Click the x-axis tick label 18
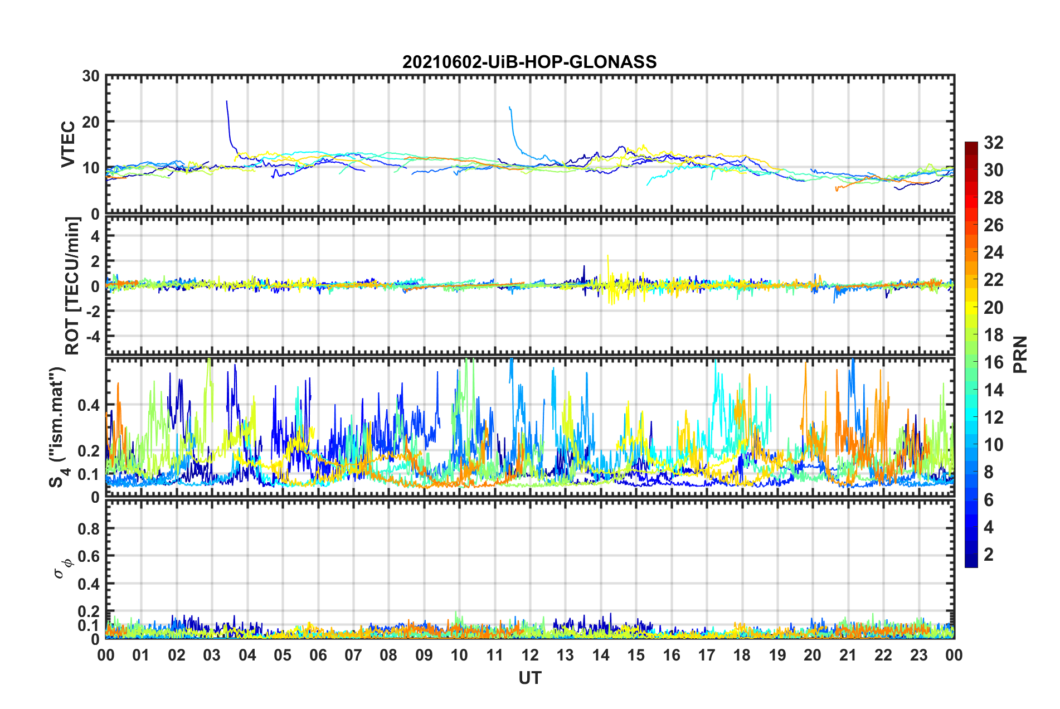Image resolution: width=1060 pixels, height=709 pixels. [x=742, y=655]
